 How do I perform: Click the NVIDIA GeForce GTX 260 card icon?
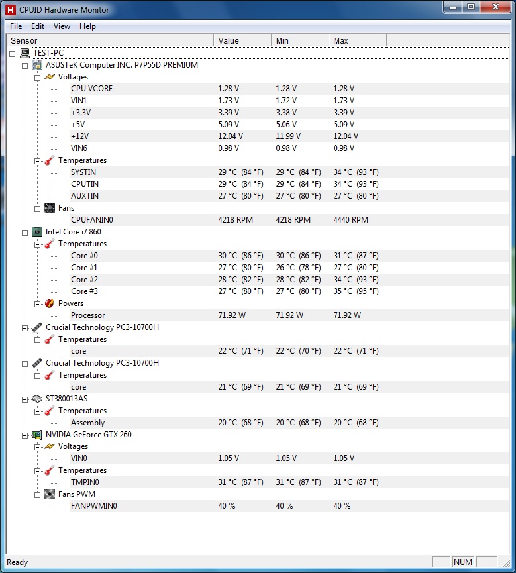[x=37, y=435]
